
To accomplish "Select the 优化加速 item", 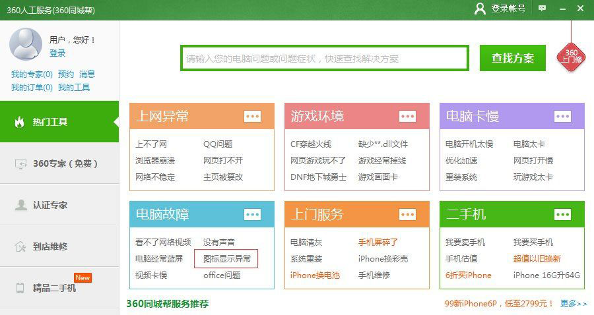I will [461, 161].
